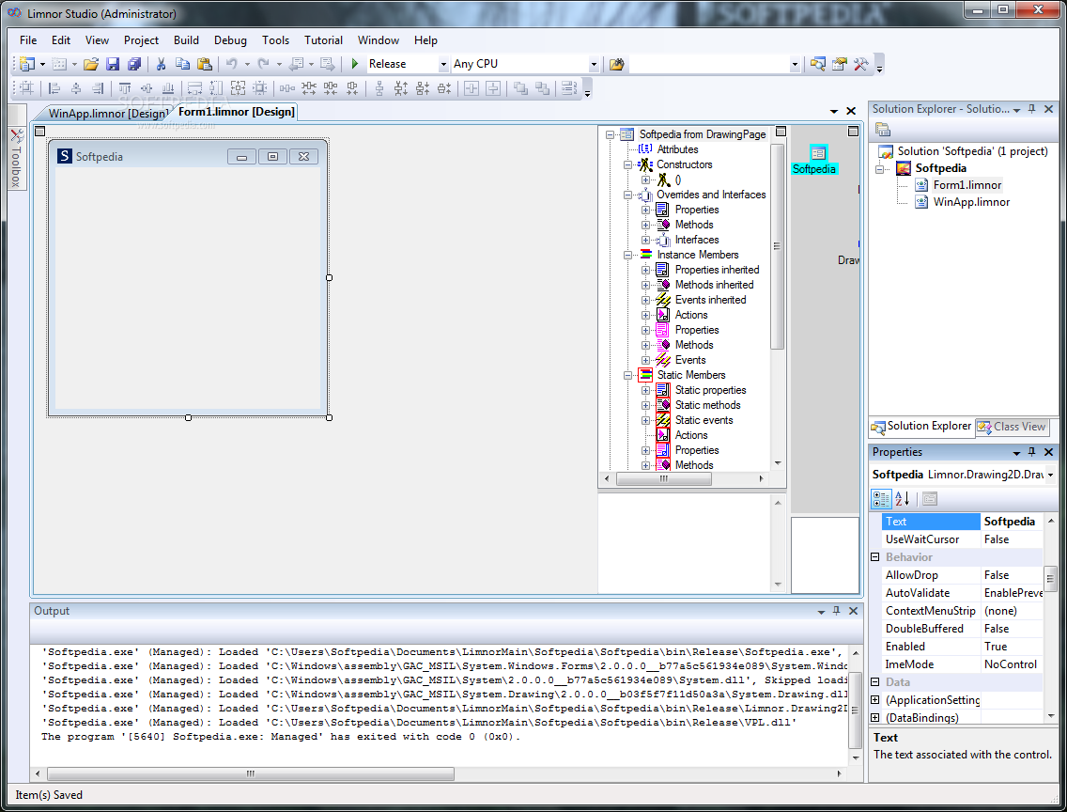Click the Align Lefts layout icon
1067x812 pixels.
[54, 87]
